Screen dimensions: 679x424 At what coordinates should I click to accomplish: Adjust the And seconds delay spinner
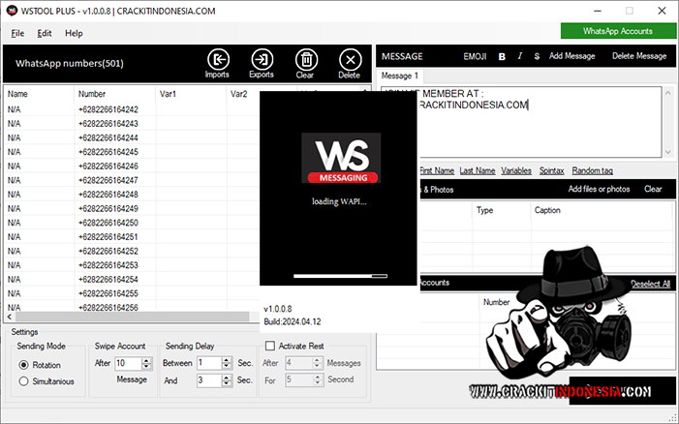[x=228, y=380]
